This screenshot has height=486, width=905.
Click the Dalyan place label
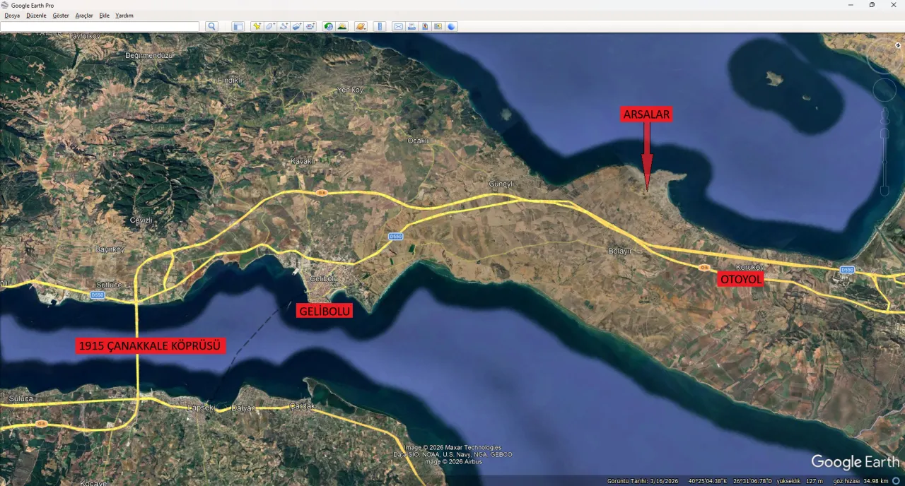click(x=243, y=408)
